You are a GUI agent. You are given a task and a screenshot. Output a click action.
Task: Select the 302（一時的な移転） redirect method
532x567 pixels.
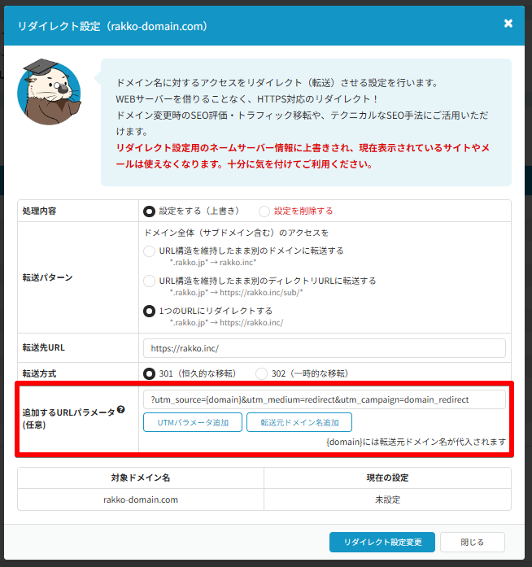pos(261,373)
